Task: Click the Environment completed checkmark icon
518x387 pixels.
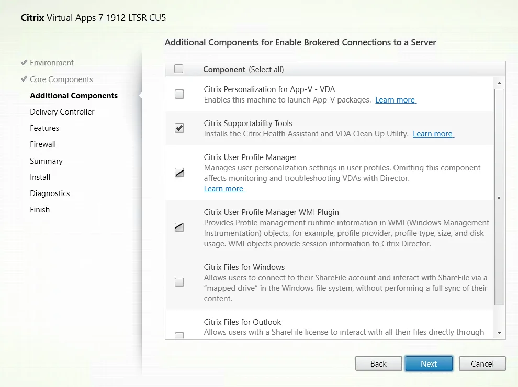Action: 24,62
